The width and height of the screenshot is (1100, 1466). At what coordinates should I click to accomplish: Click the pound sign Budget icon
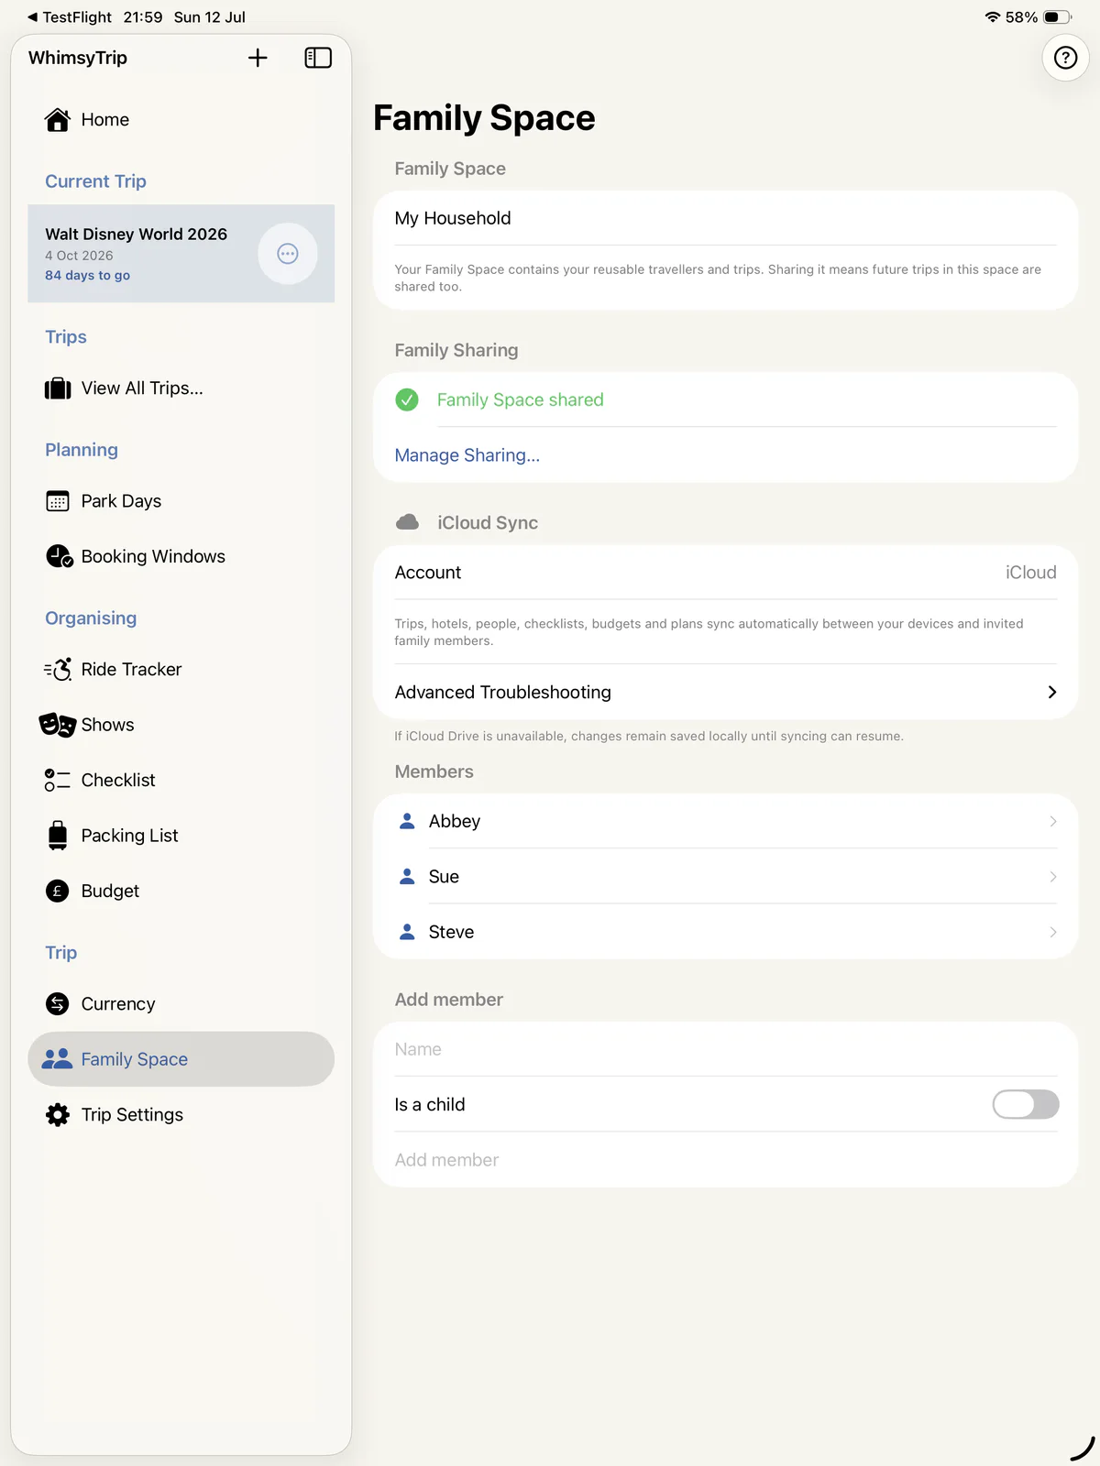[x=58, y=891]
